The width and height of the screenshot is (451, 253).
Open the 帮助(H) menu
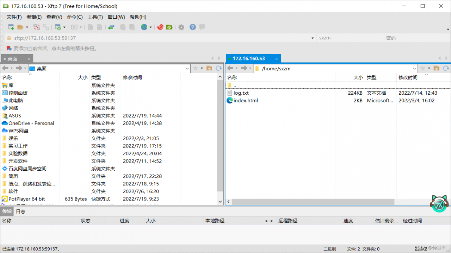[x=138, y=17]
